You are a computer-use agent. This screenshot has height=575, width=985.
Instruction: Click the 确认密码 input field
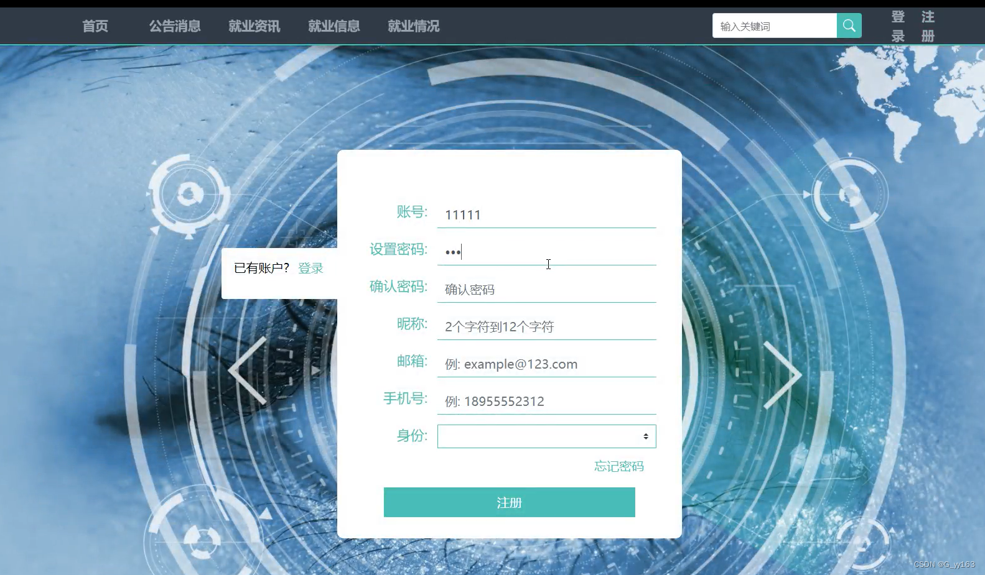coord(546,290)
